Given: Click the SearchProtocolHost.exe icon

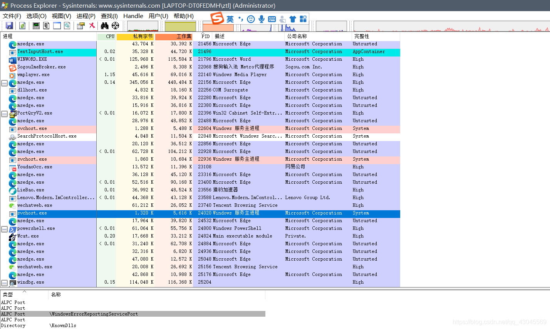Looking at the screenshot, I should [12, 136].
